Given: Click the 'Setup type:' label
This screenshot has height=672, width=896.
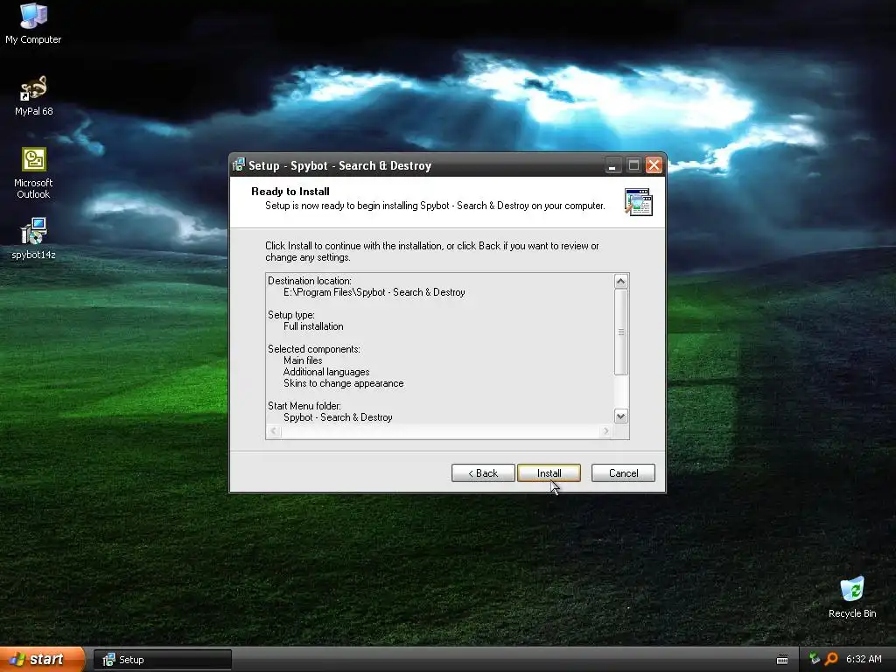Looking at the screenshot, I should (x=290, y=315).
